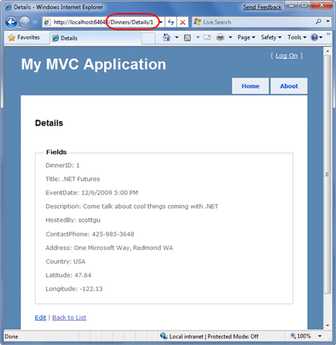Image resolution: width=336 pixels, height=345 pixels.
Task: Click the Home page house icon
Action: 167,37
